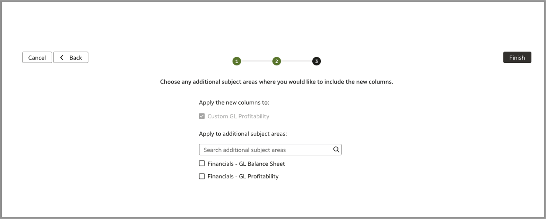The height and width of the screenshot is (219, 546).
Task: Go to wizard step 1 circle
Action: pos(237,61)
